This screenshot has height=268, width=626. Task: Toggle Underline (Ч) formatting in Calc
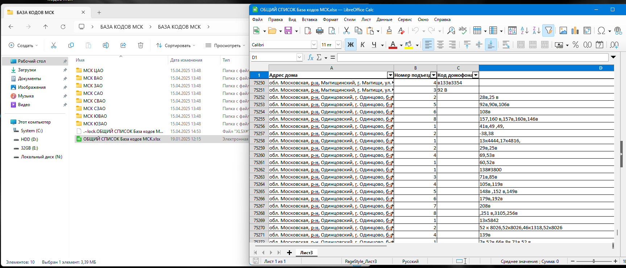coord(374,45)
